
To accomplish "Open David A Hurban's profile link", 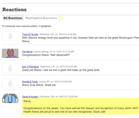I will pyautogui.click(x=30, y=97).
